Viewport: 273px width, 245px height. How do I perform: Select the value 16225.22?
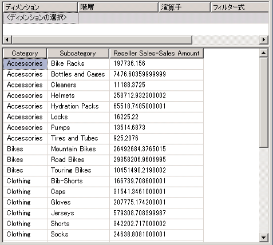(x=157, y=117)
